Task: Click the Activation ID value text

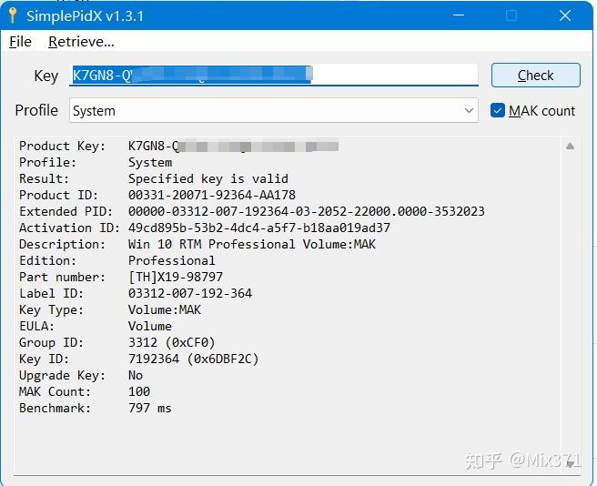Action: pos(258,228)
